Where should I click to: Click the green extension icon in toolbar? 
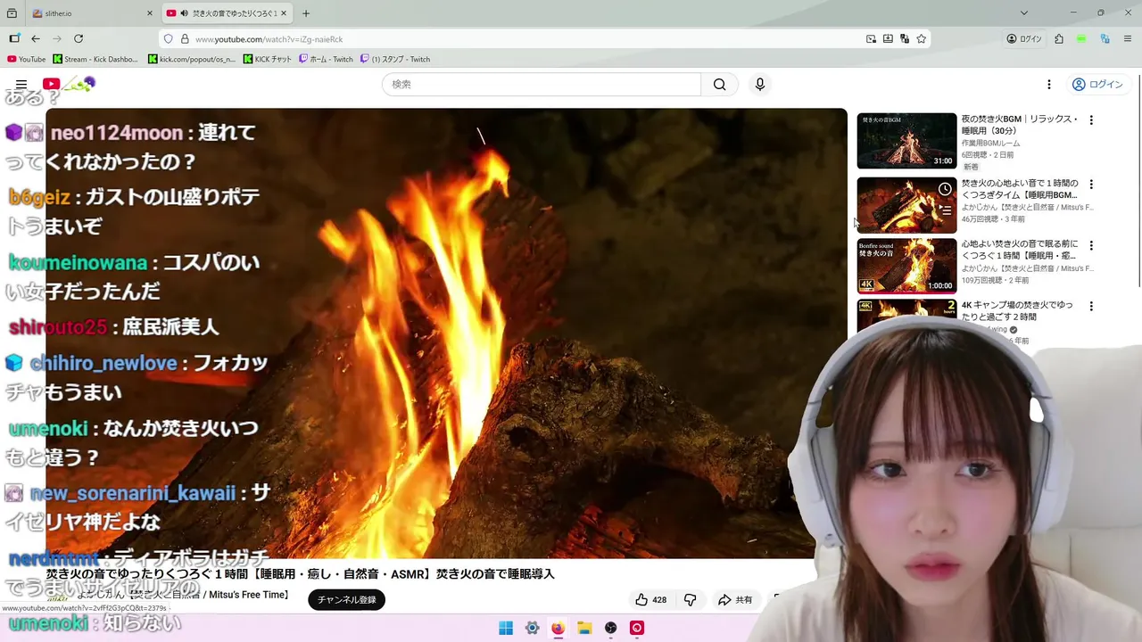pyautogui.click(x=1081, y=38)
